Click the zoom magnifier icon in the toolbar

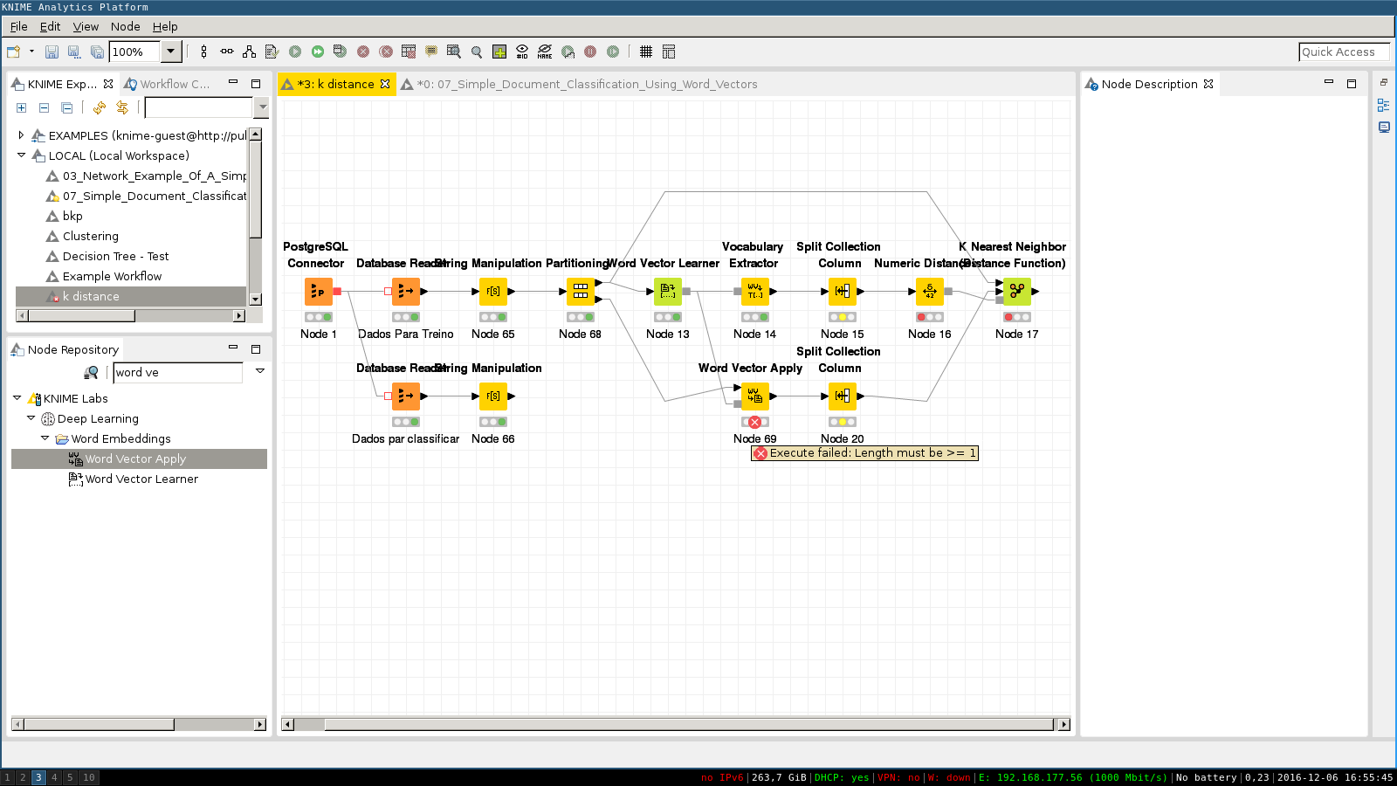476,52
